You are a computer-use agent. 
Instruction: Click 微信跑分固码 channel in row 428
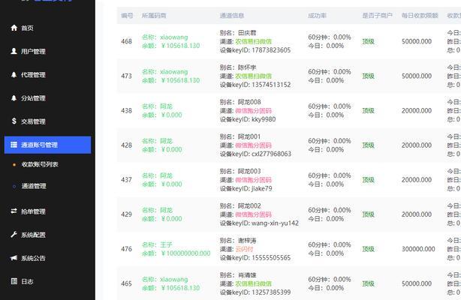pos(254,145)
